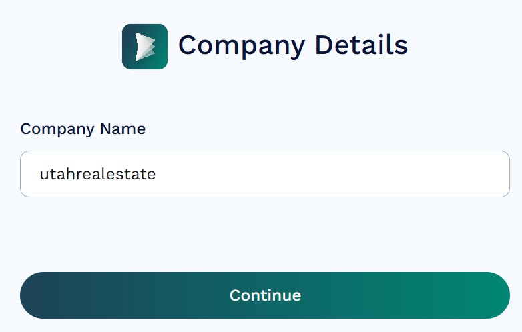Viewport: 522px width, 332px height.
Task: Activate the field under Company Name
Action: (265, 174)
